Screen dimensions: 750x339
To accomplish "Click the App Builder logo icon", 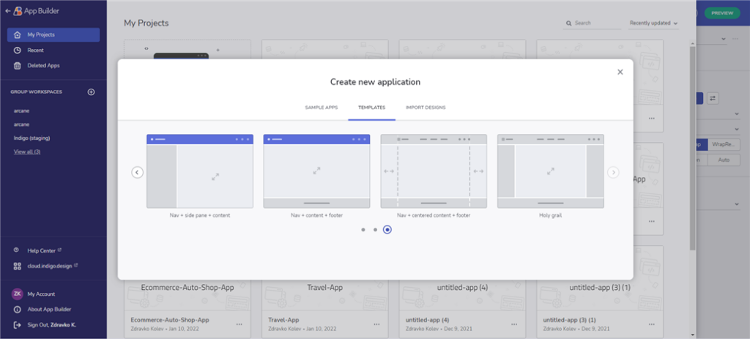I will [18, 11].
